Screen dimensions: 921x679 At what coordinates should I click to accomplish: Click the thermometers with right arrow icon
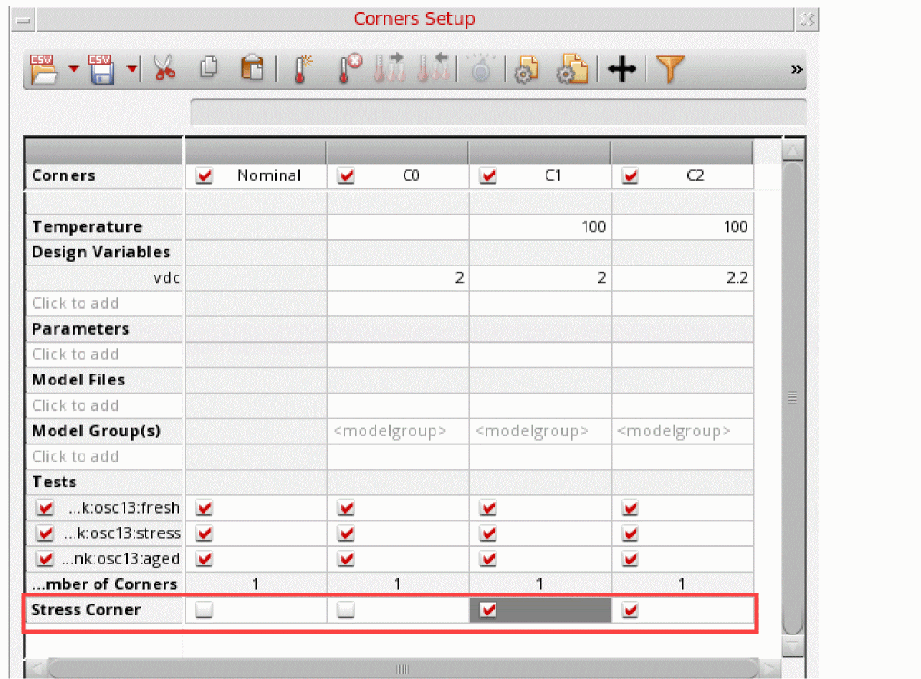[x=389, y=67]
